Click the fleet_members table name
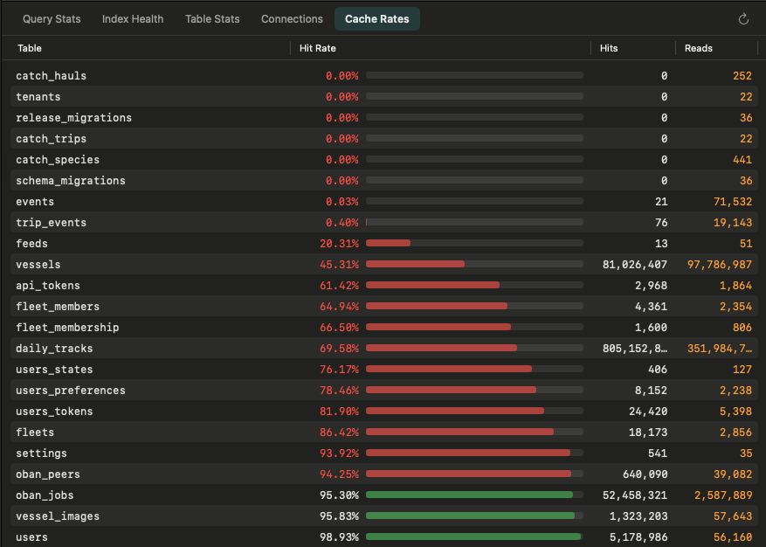The height and width of the screenshot is (547, 766). point(58,307)
